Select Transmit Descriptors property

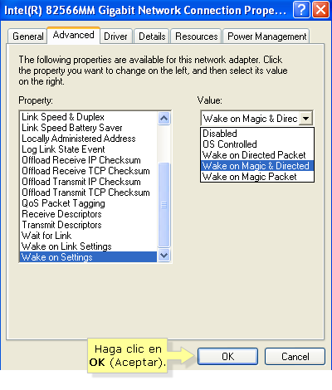[x=89, y=225]
